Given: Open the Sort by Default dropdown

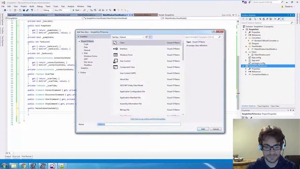Looking at the screenshot, I should pos(131,37).
